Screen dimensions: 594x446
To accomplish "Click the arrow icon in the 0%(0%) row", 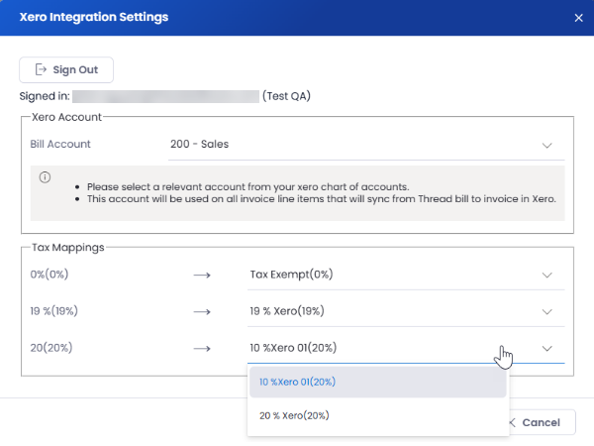I will [202, 275].
